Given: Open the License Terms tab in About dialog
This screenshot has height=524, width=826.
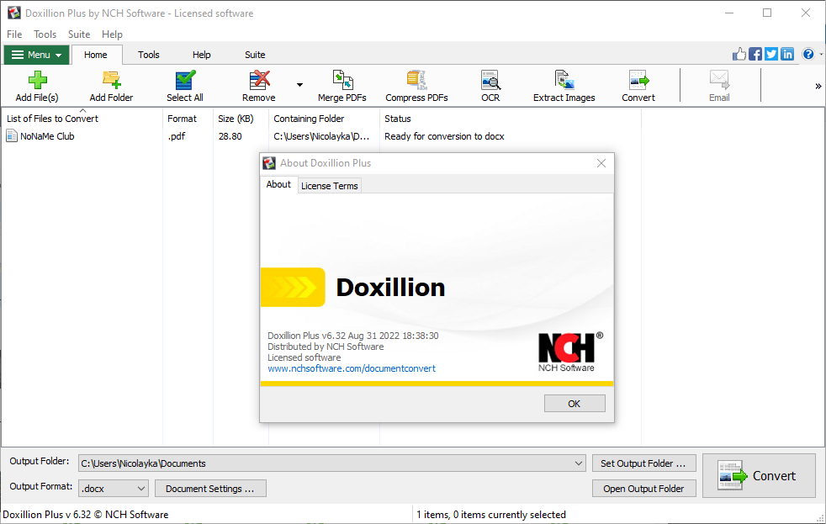Looking at the screenshot, I should coord(329,186).
